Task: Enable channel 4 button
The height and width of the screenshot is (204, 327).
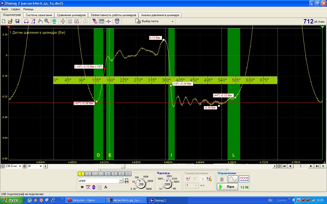Action: (108, 174)
